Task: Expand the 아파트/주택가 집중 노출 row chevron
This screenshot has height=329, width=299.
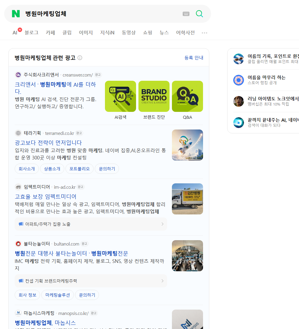Action: (x=162, y=224)
